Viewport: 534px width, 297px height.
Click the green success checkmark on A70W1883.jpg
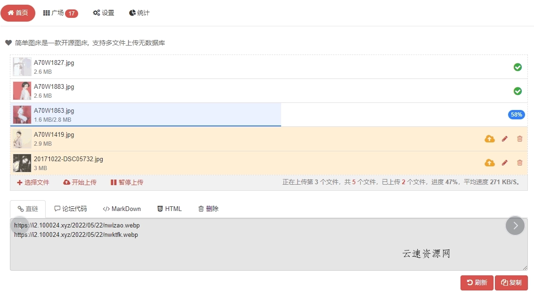tap(518, 91)
